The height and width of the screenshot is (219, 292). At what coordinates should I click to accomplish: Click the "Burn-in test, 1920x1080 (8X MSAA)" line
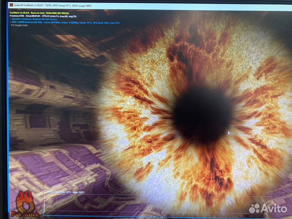tap(39, 13)
